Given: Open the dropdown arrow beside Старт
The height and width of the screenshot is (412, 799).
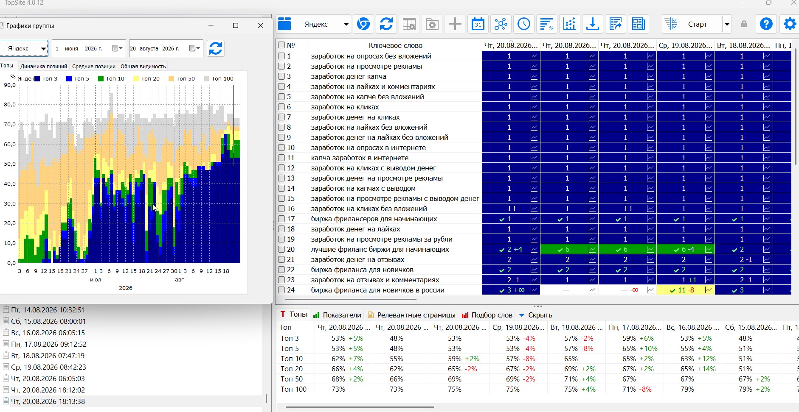Looking at the screenshot, I should pyautogui.click(x=727, y=24).
